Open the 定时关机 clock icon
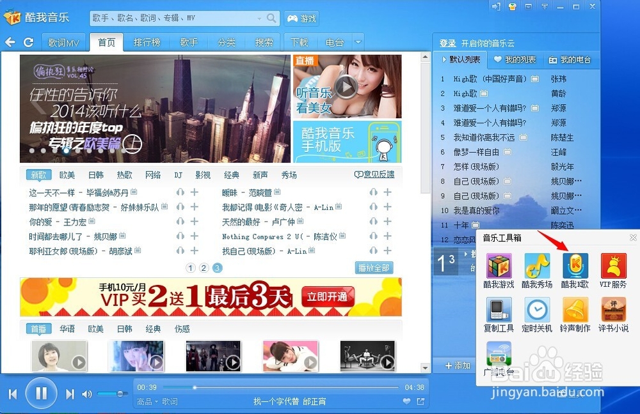This screenshot has width=640, height=414. pyautogui.click(x=537, y=310)
